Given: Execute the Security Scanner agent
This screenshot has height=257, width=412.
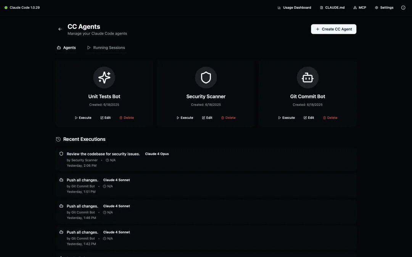Looking at the screenshot, I should tap(185, 118).
